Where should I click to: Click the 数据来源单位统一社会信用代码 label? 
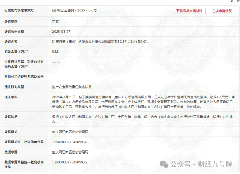pyautogui.click(x=24, y=165)
